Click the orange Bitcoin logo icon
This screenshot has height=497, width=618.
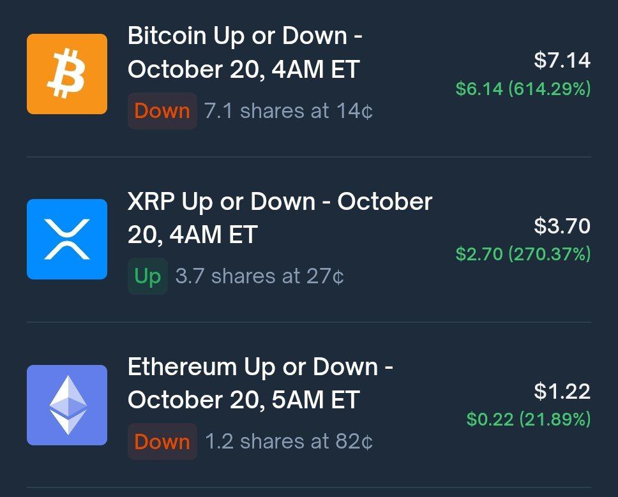point(67,74)
